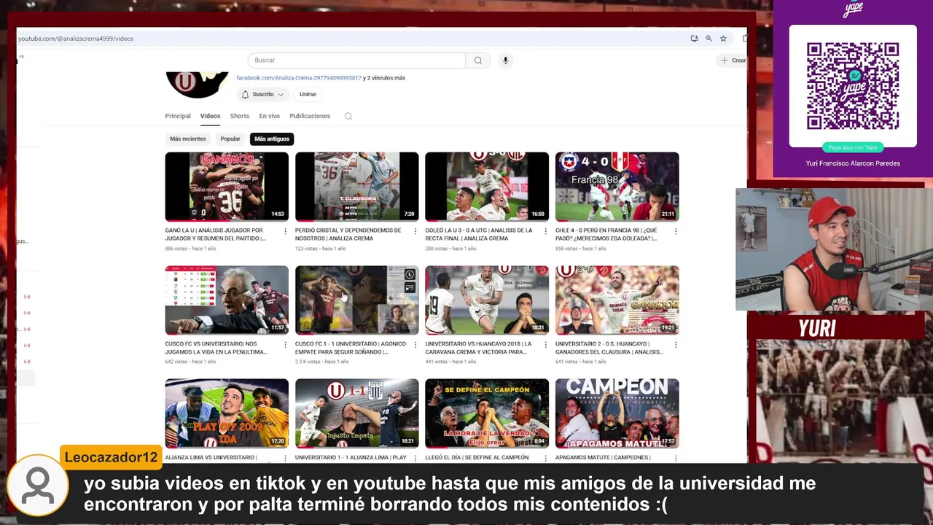
Task: Click title 'CUSCO FC VS UNIVERSITARIO| NOS JUGAMOS LA VIDA'
Action: click(216, 348)
